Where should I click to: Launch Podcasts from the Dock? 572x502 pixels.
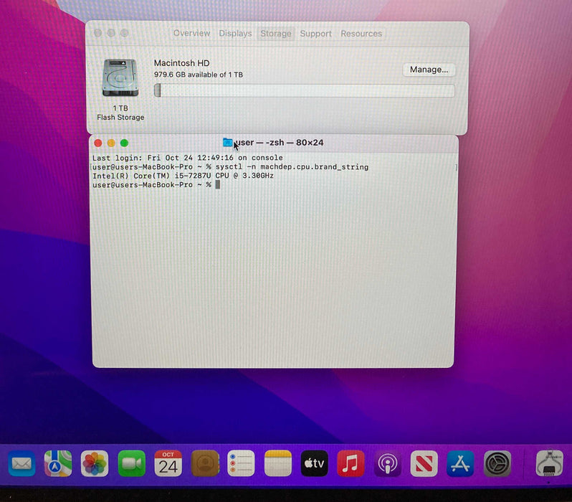click(x=387, y=464)
